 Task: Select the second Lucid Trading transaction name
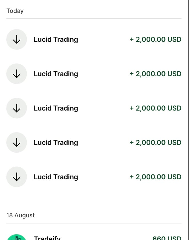[56, 74]
